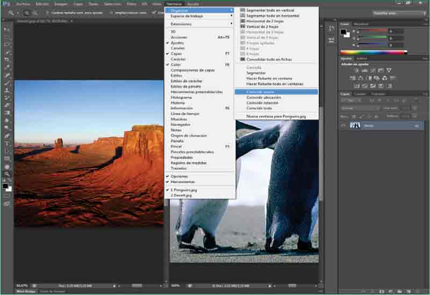
Task: Select the Lasso tool in the toolbox
Action: point(7,44)
